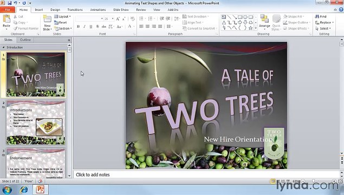Toggle Italic formatting

coord(85,27)
